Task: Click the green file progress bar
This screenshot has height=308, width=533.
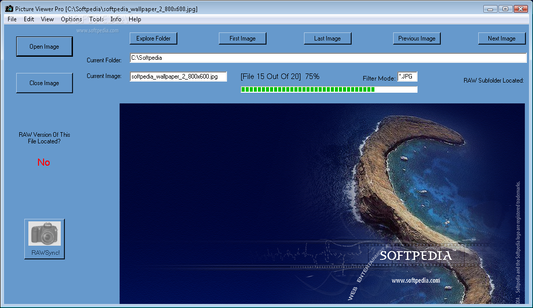Action: 329,89
